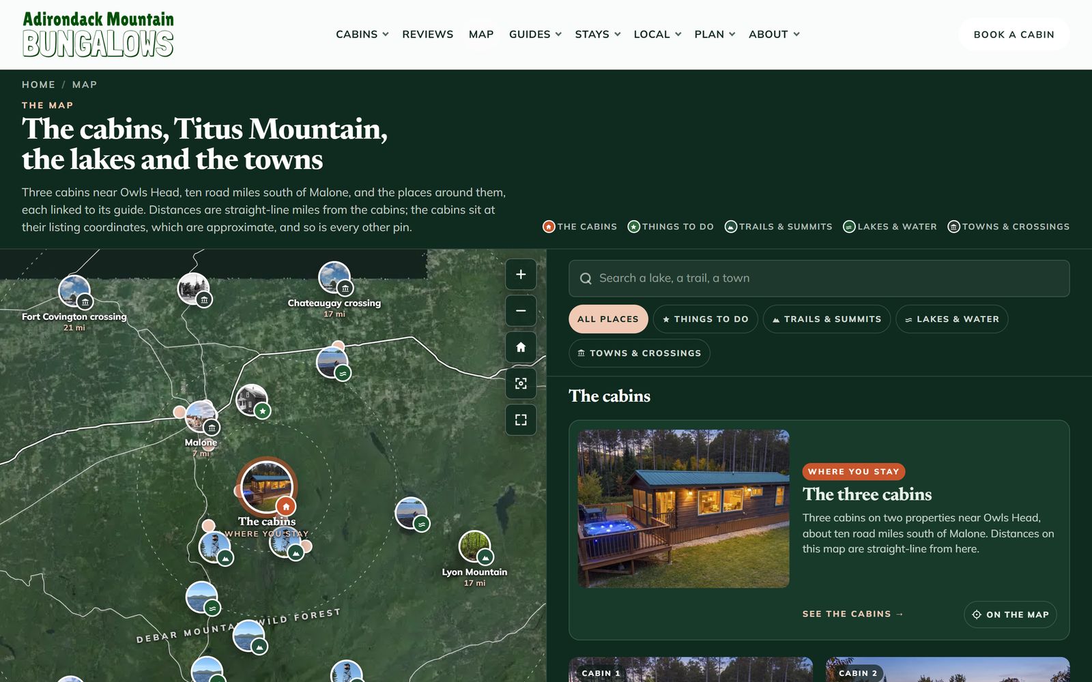Open The three cabins heading link

867,494
